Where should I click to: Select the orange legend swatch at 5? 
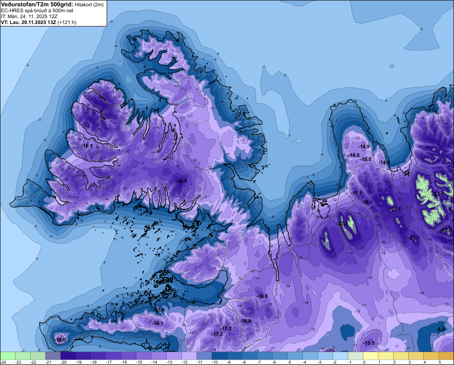click(x=446, y=355)
